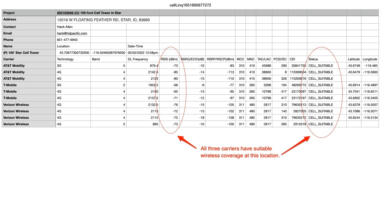The height and width of the screenshot is (222, 383).
Task: Select the contact name Hank Allen
Action: tap(65, 27)
